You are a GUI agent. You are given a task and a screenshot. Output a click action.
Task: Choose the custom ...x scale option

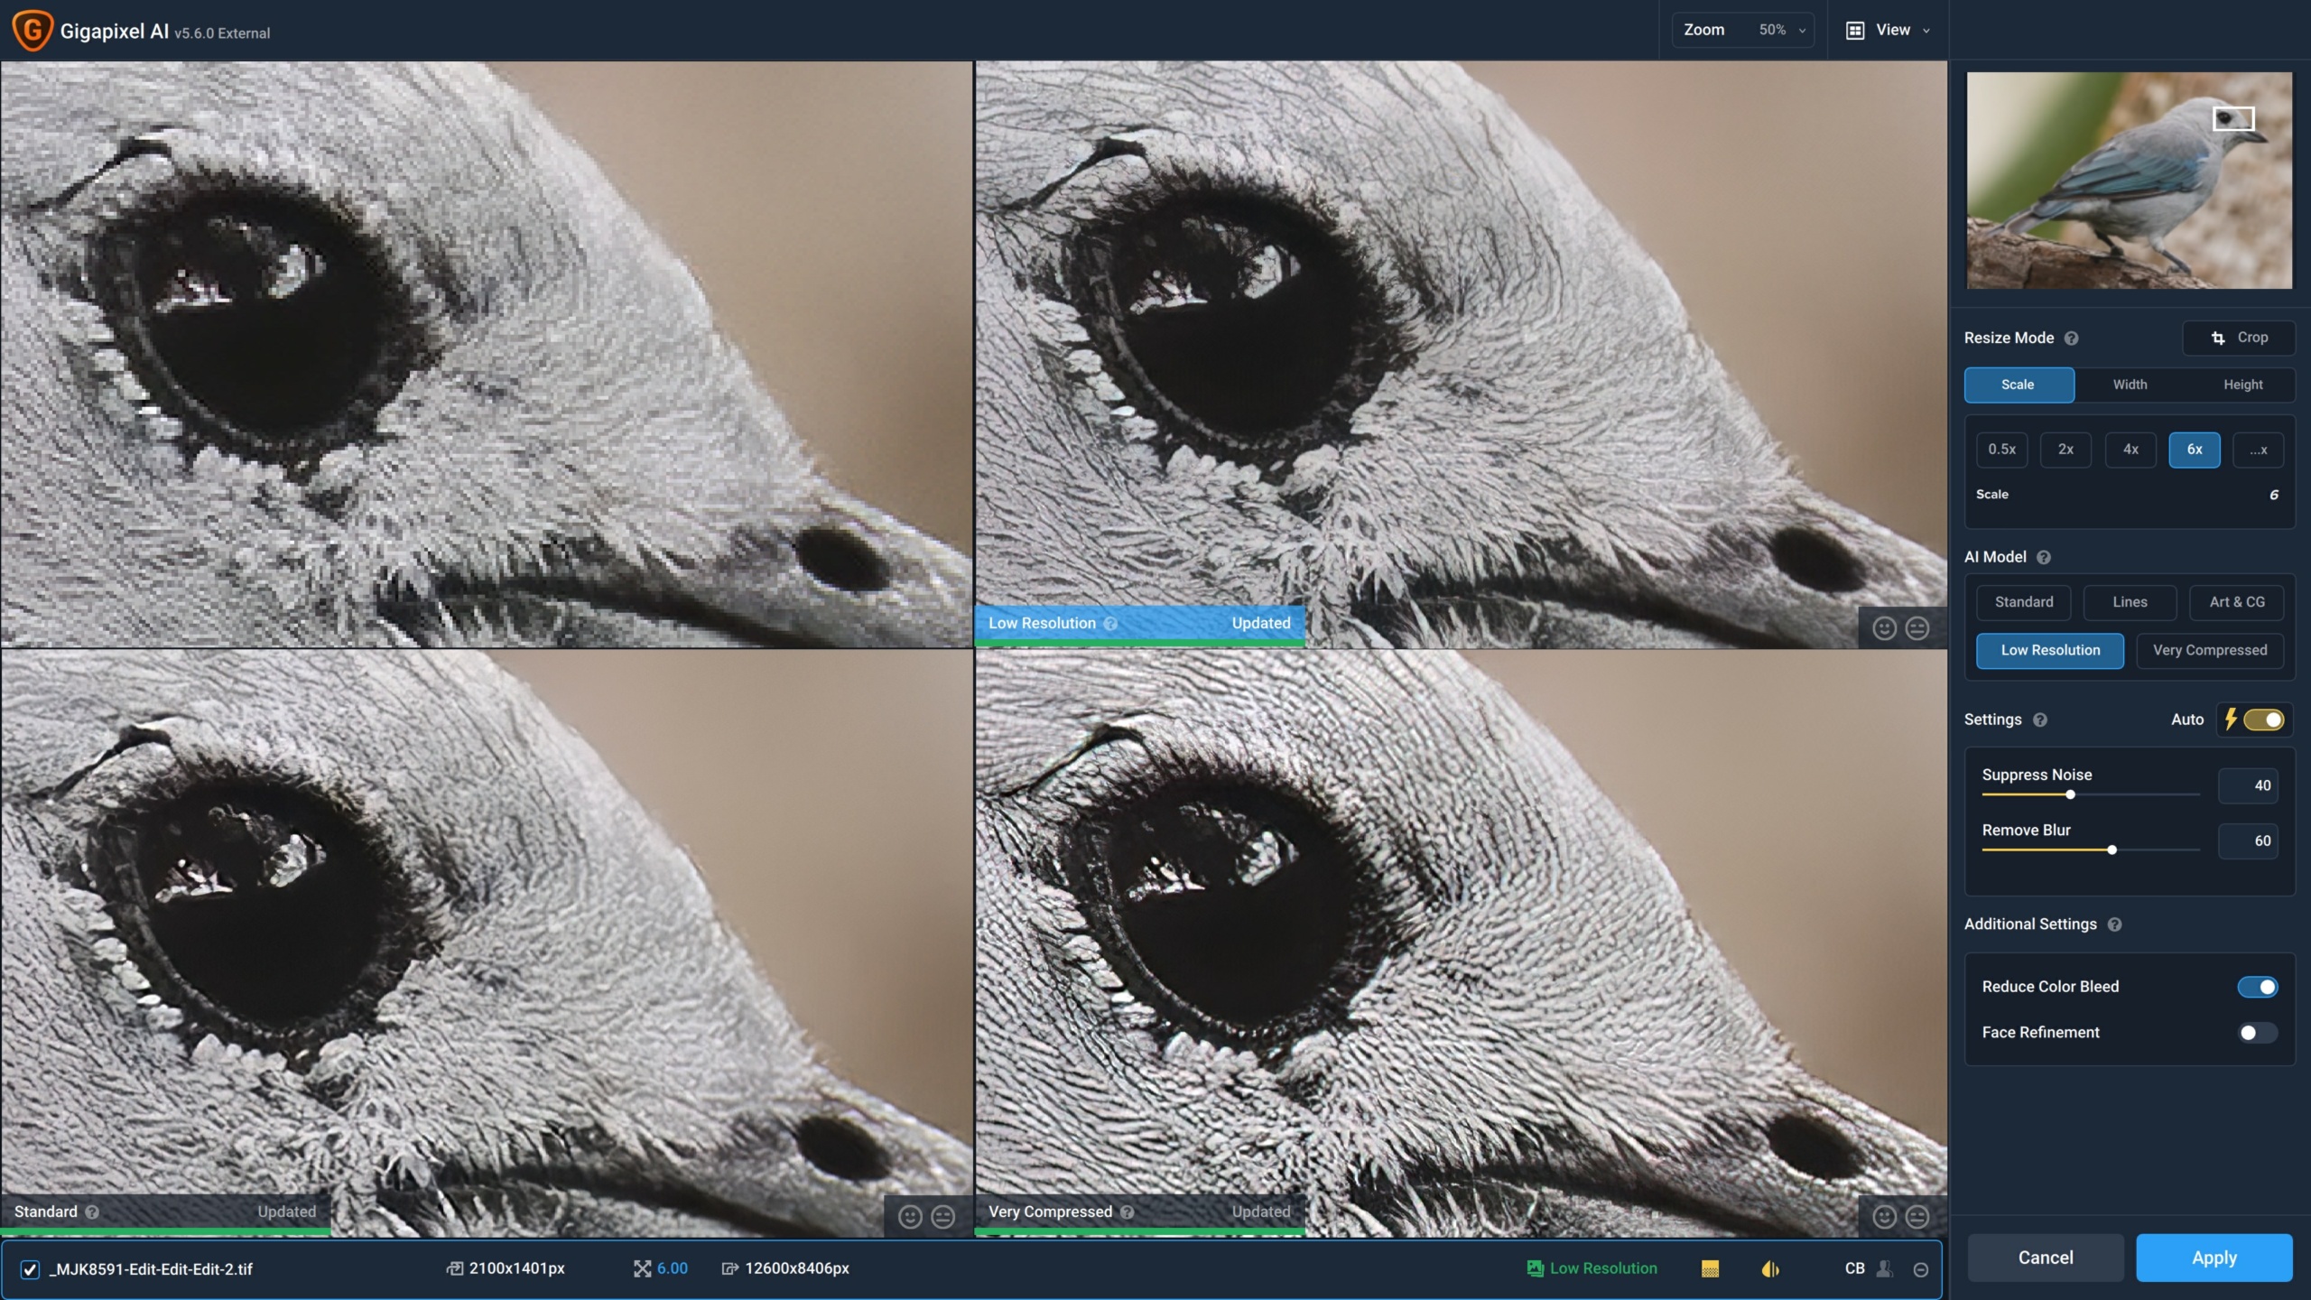click(2258, 450)
